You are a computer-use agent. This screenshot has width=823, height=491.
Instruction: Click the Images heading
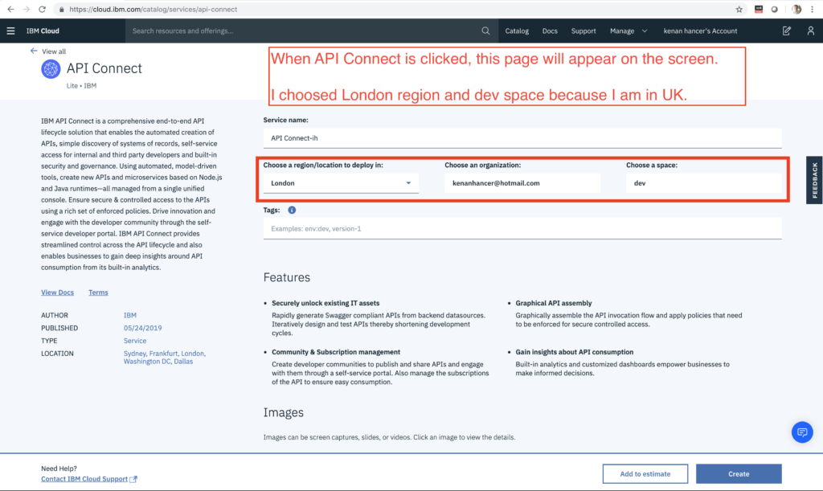click(x=284, y=412)
